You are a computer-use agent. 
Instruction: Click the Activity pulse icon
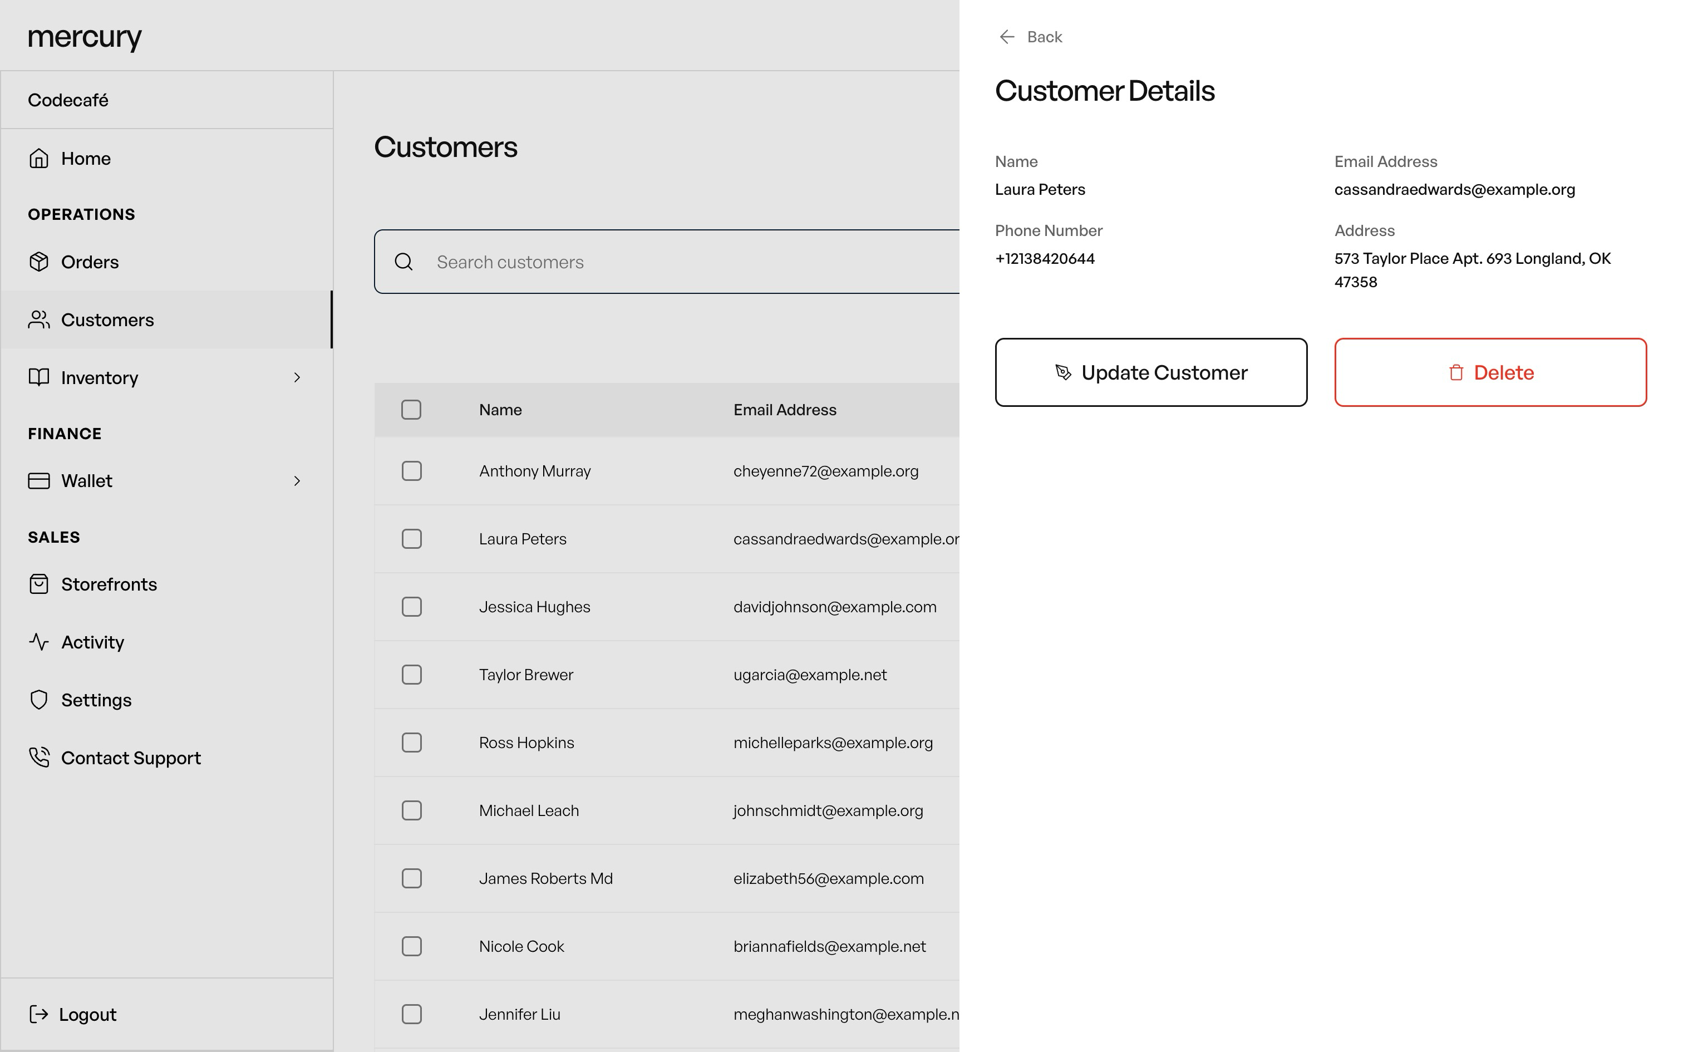pos(39,641)
